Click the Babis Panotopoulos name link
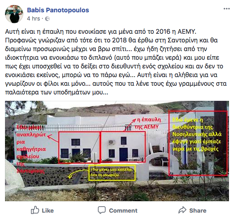234x219 pixels. point(58,10)
